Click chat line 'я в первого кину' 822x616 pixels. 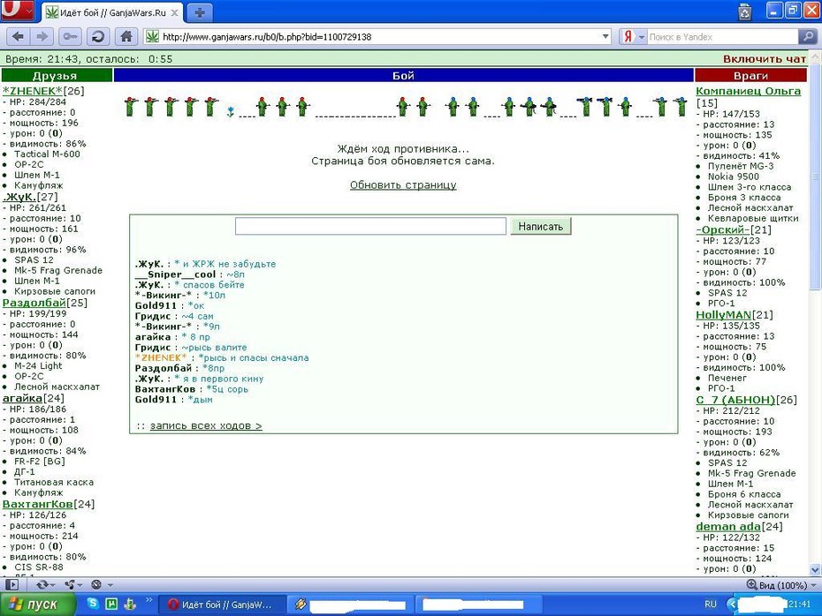[x=223, y=379]
